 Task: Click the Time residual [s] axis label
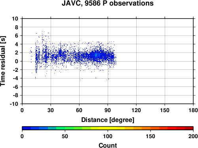[x=3, y=61]
